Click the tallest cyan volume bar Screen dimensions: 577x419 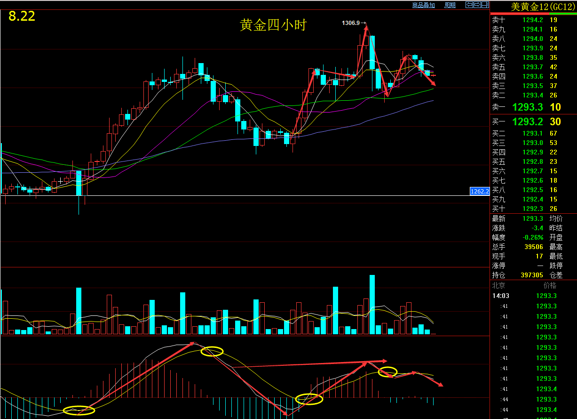tap(372, 305)
